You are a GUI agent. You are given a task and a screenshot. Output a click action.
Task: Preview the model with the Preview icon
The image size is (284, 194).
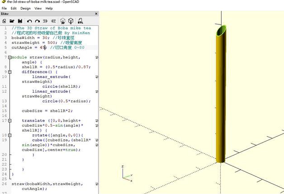[63, 21]
